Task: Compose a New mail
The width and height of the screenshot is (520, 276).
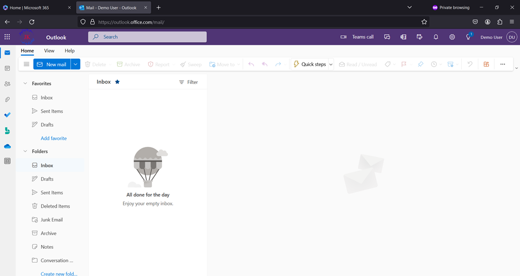Action: click(52, 64)
